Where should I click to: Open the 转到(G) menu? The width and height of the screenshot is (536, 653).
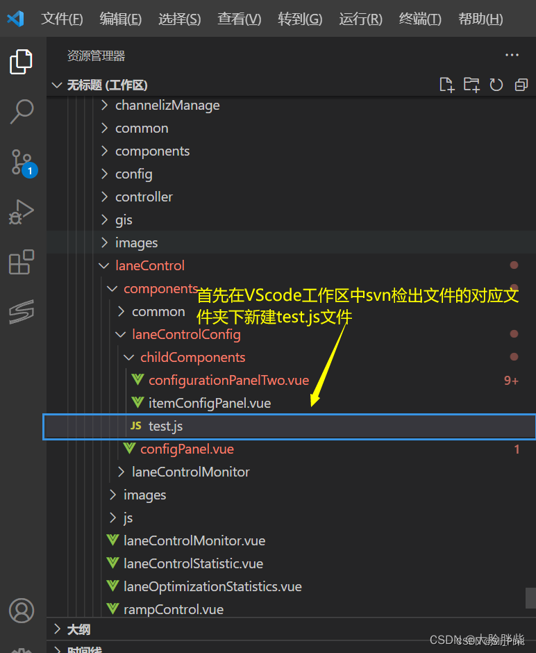pos(300,19)
